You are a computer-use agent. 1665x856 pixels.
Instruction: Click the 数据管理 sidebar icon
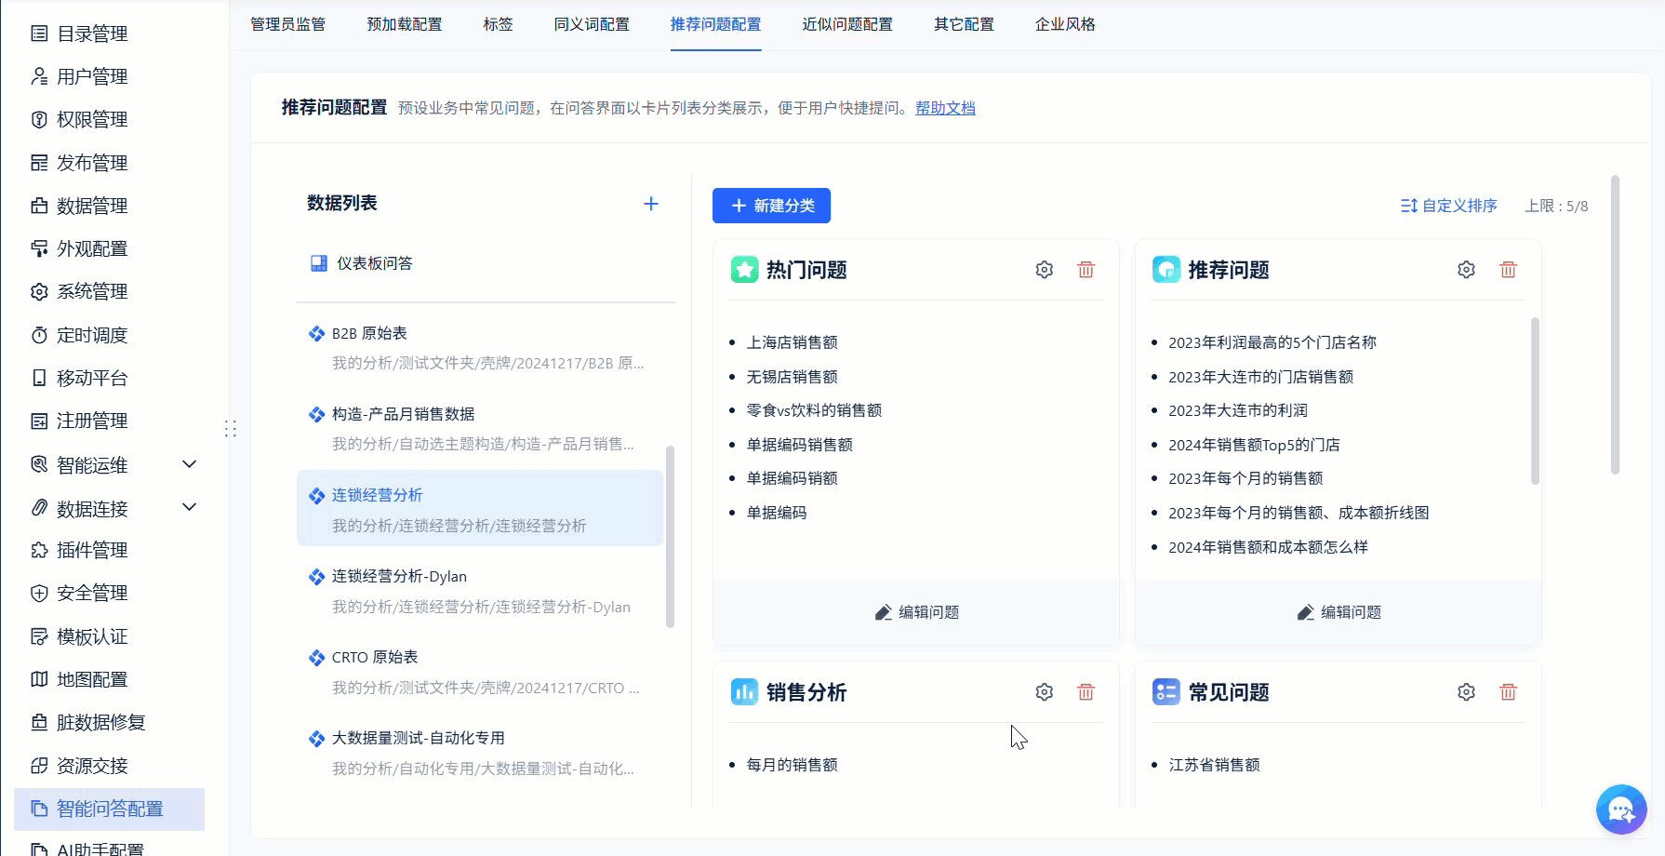pyautogui.click(x=39, y=206)
